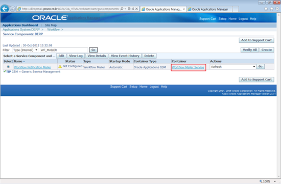This screenshot has width=281, height=184.
Task: Open the Favorites star icon
Action: pos(272,9)
